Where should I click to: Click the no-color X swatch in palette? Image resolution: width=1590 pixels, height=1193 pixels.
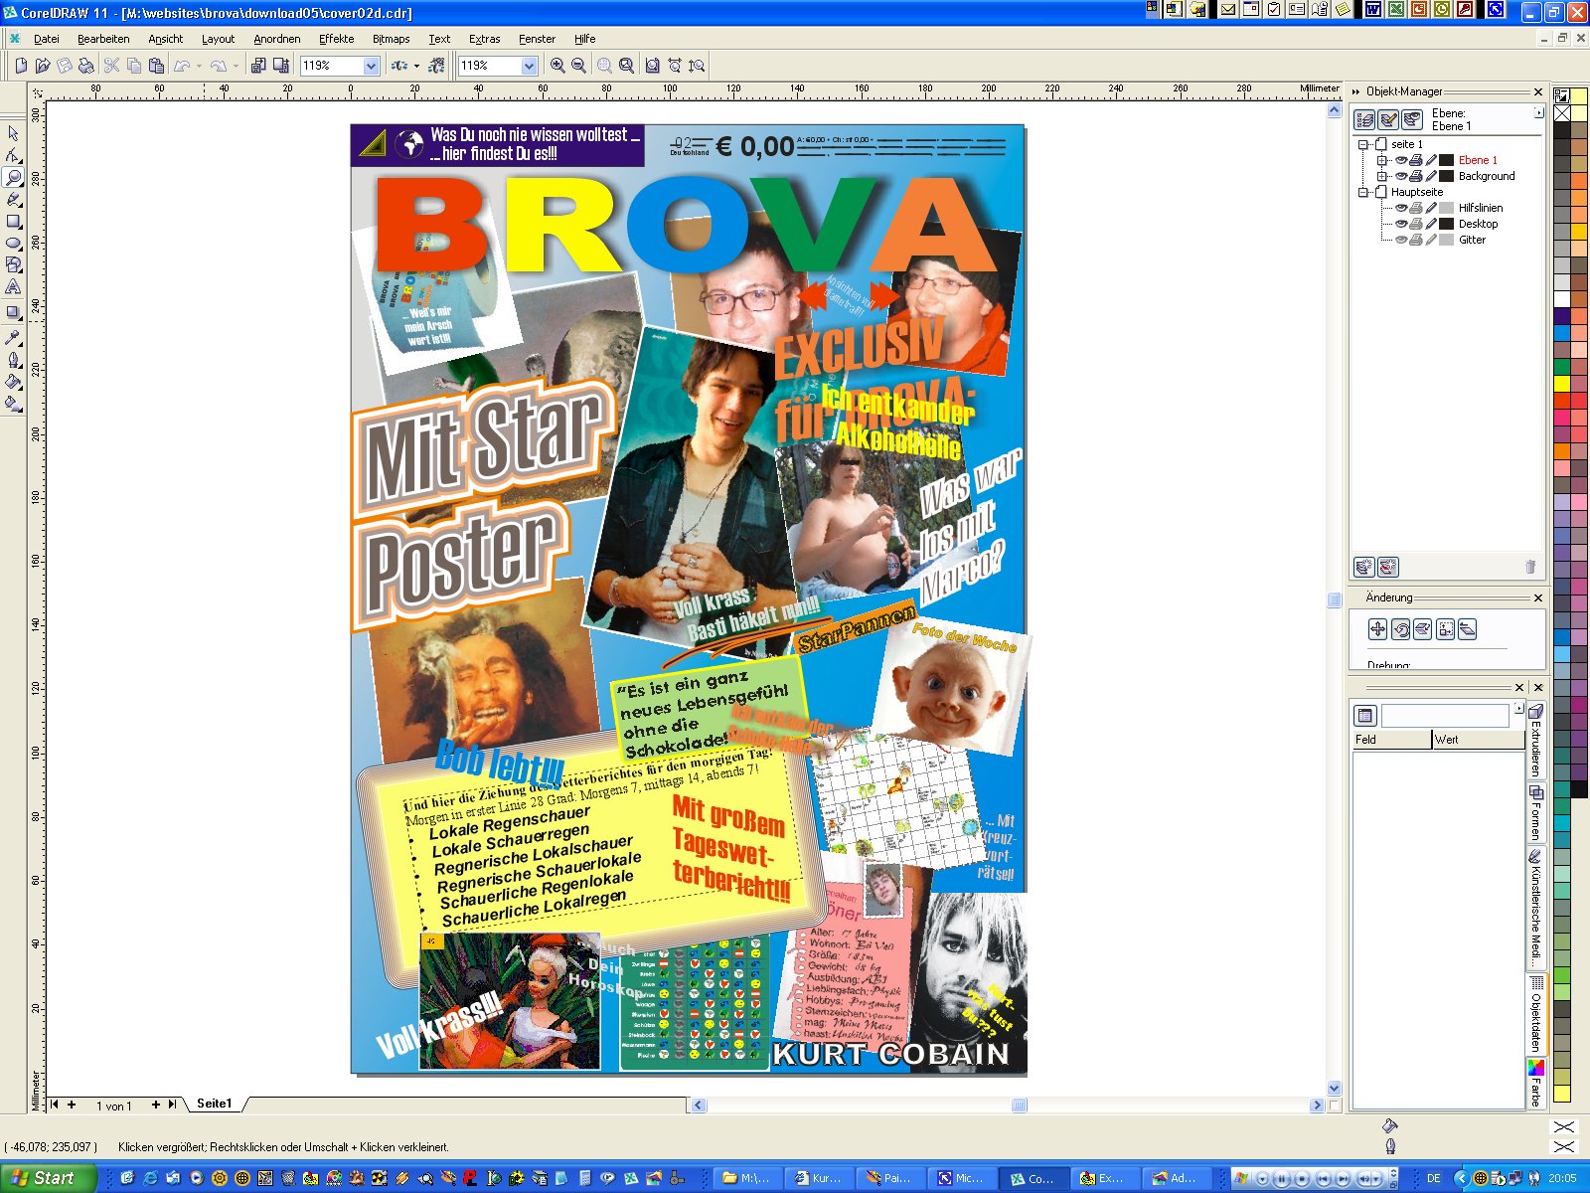[x=1562, y=113]
